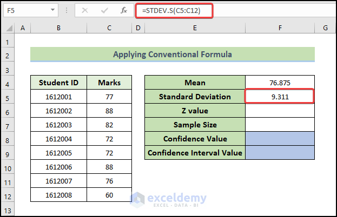Click the 'Z value' label cell
Screen dimensions: 337x217
(195, 111)
